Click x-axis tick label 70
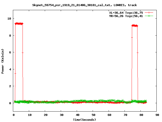 125,115
